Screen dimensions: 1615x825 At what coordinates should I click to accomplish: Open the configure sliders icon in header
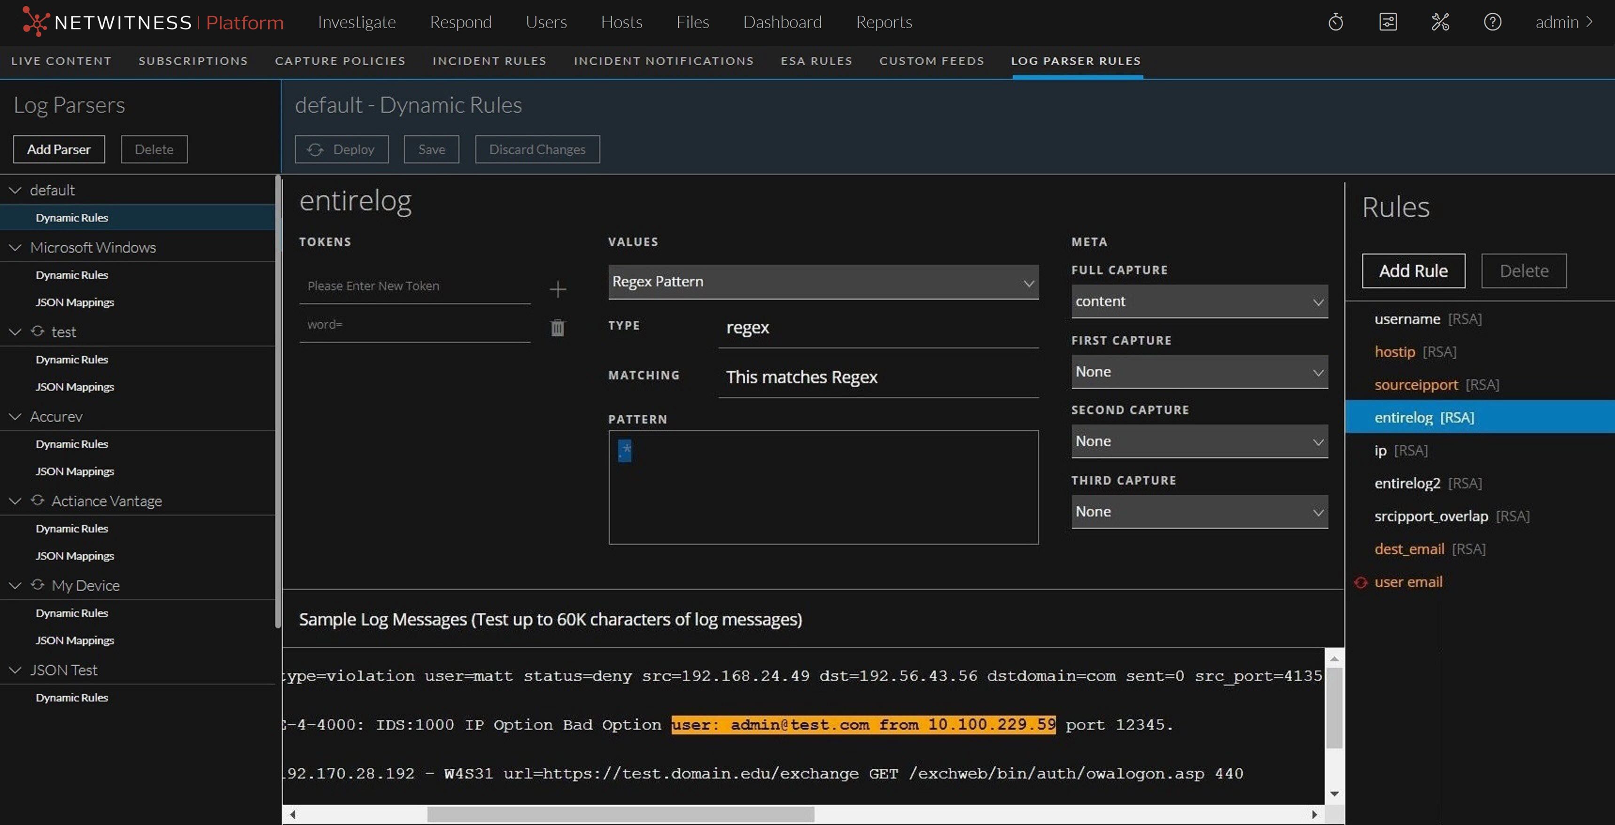click(1388, 22)
